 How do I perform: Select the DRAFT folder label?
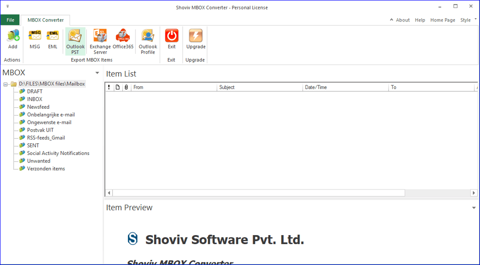click(x=35, y=91)
